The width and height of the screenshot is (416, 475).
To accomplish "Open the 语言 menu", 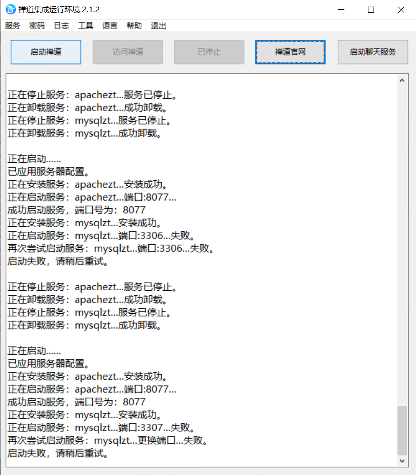I will 110,26.
